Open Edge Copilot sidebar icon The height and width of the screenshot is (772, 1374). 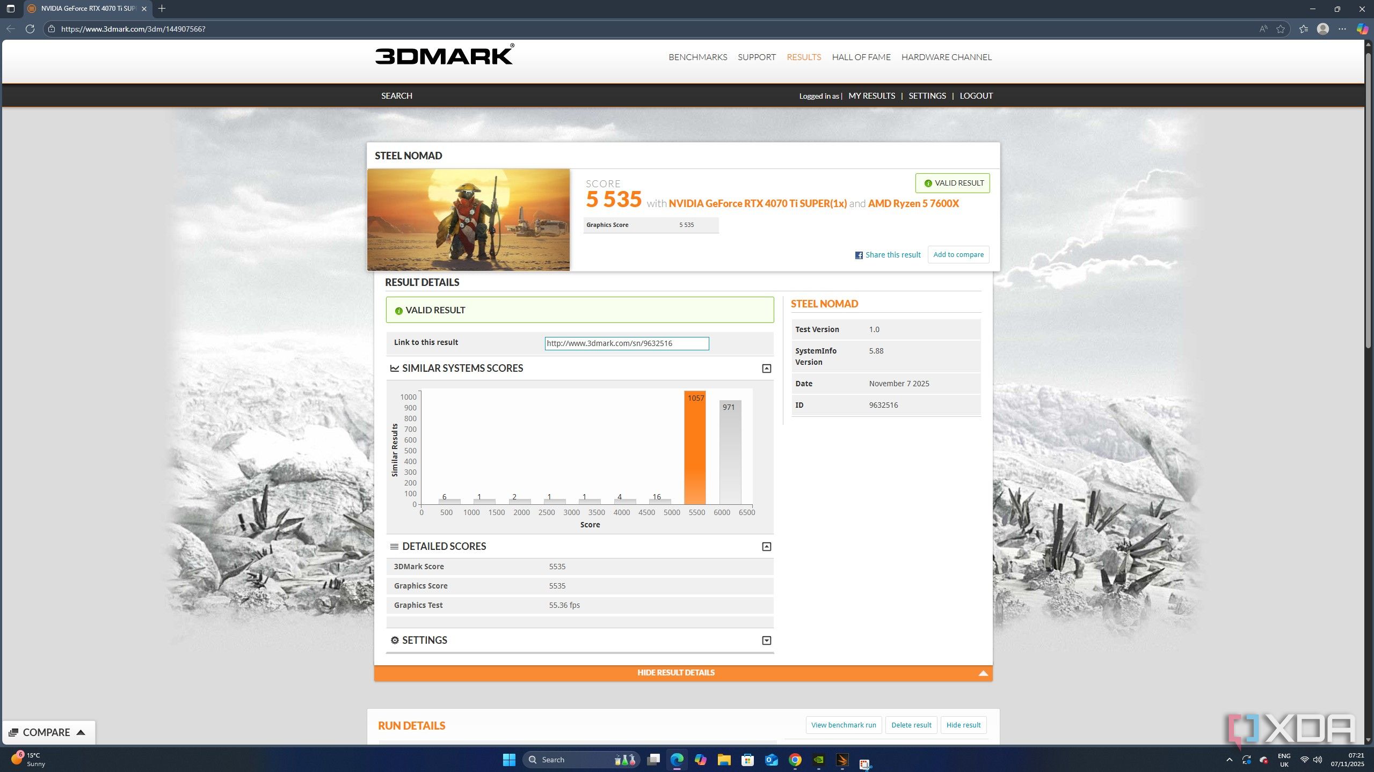point(1362,29)
